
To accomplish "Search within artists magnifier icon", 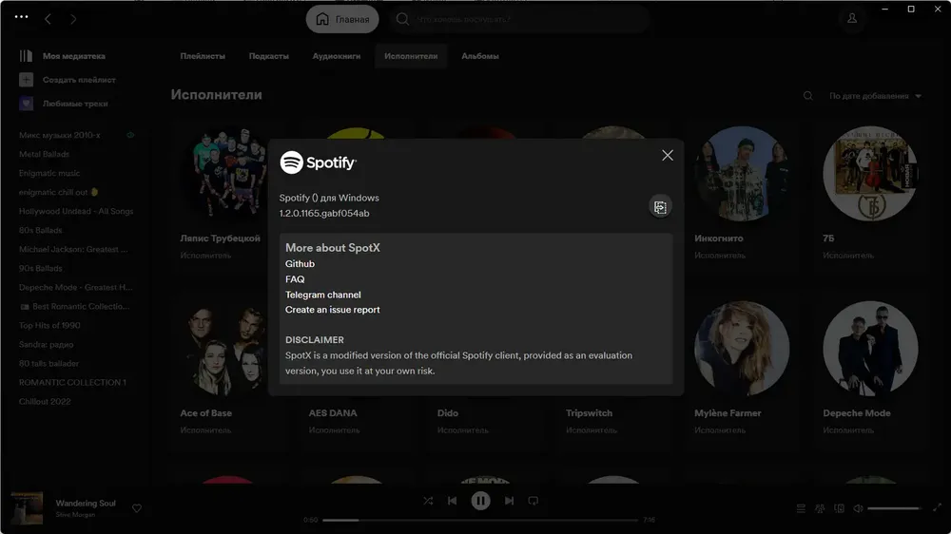I will point(807,96).
